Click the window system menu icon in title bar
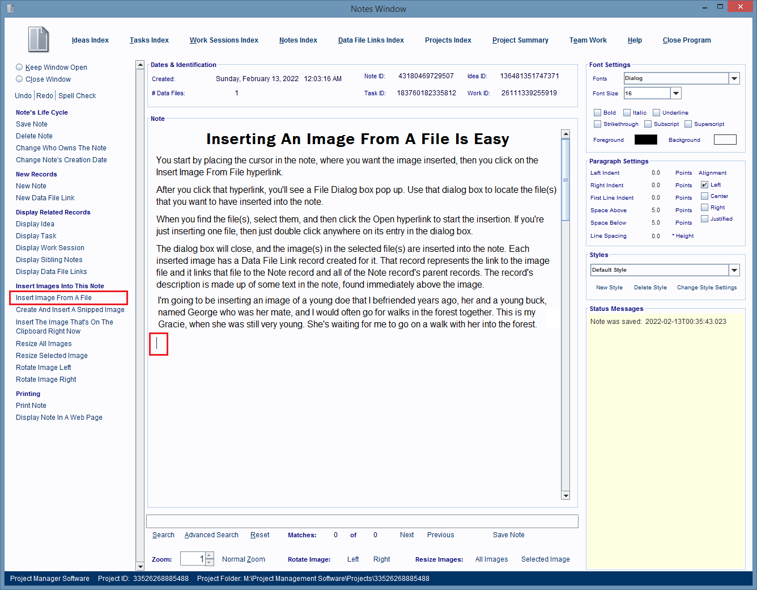This screenshot has height=590, width=757. coord(10,9)
